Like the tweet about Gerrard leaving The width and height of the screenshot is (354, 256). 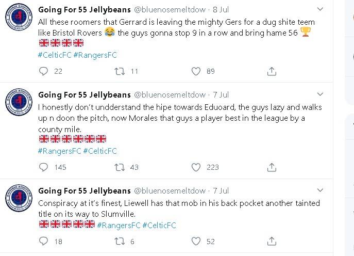point(196,72)
